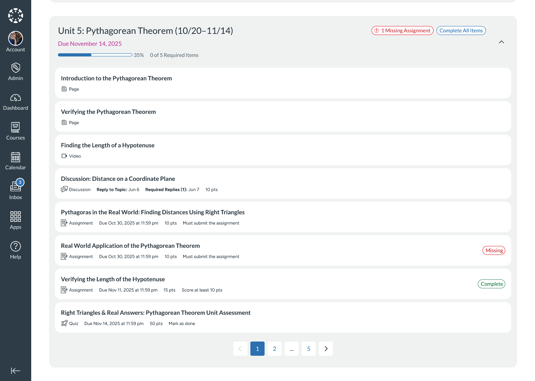
Task: Click the Missing status pill on Real World Application
Action: [494, 250]
